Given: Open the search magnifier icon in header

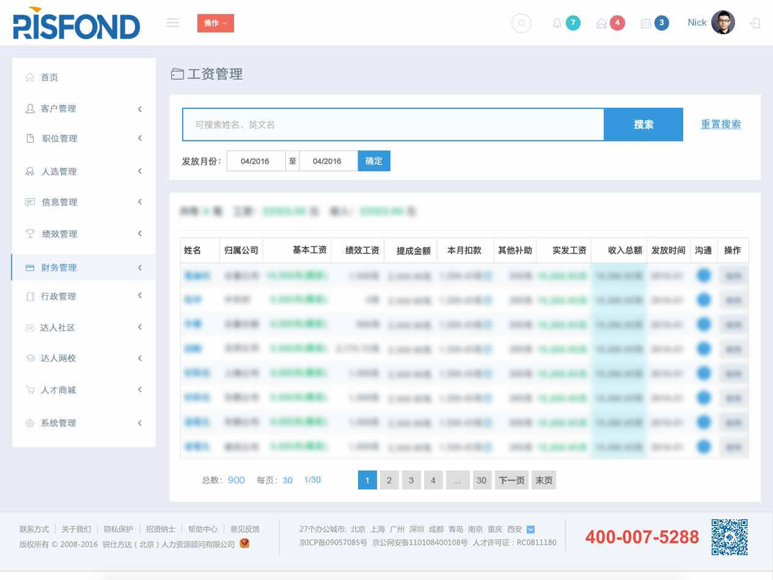Looking at the screenshot, I should coord(521,23).
